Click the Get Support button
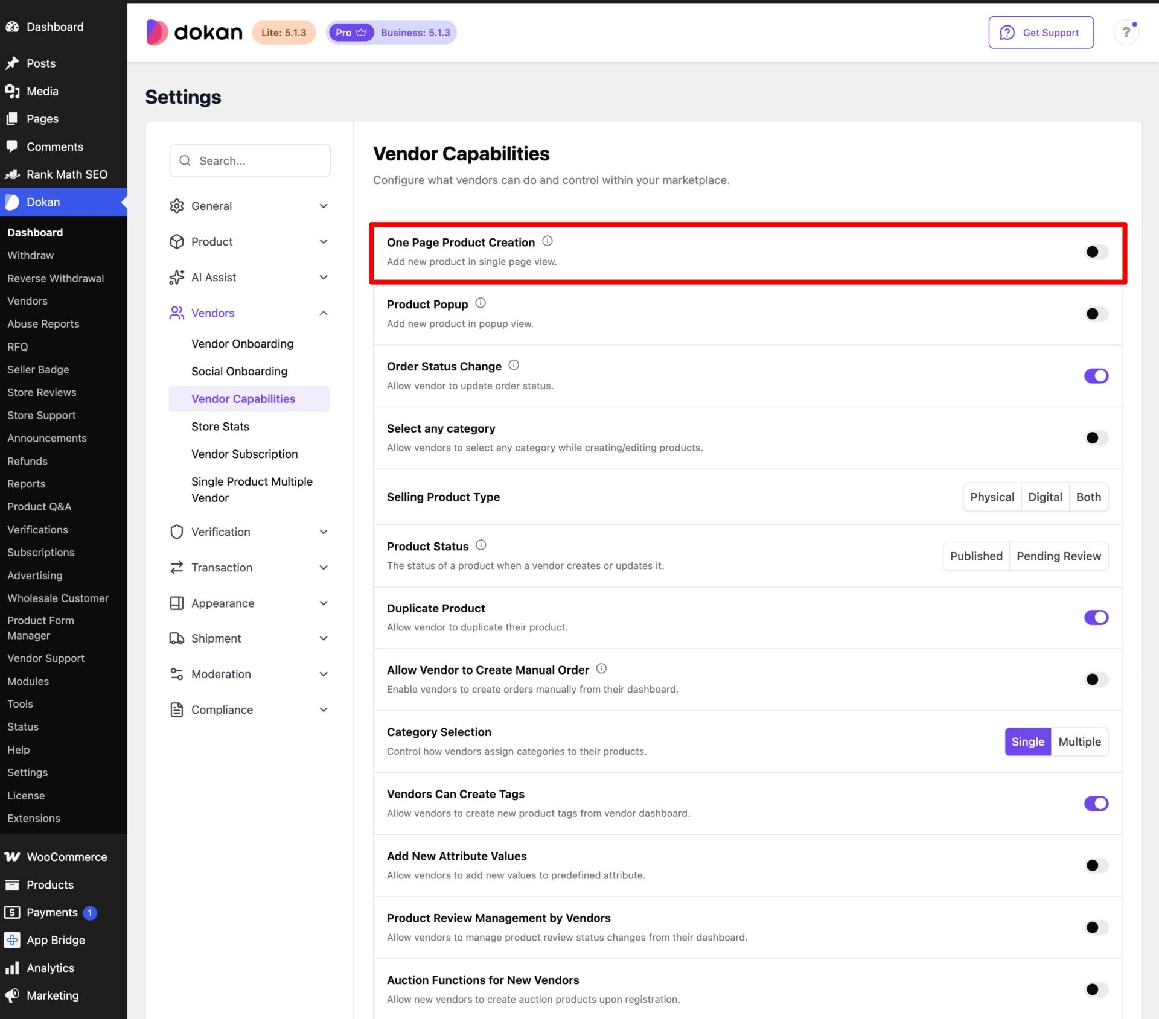 (x=1041, y=33)
